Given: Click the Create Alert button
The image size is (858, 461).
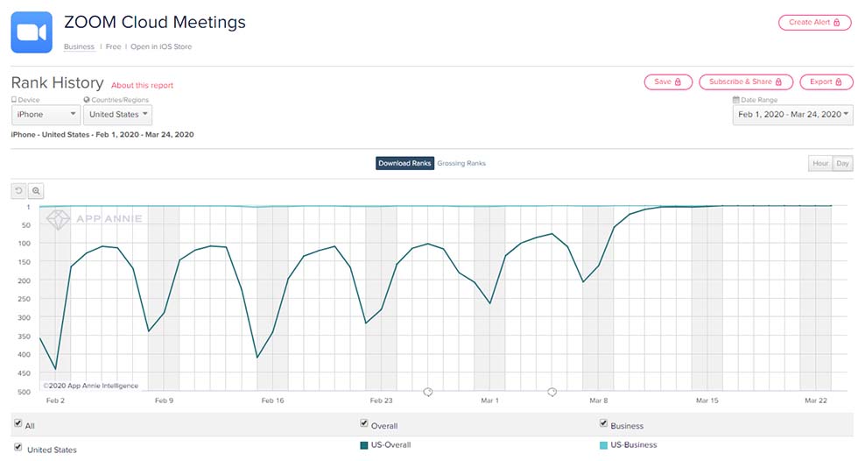Looking at the screenshot, I should 814,23.
